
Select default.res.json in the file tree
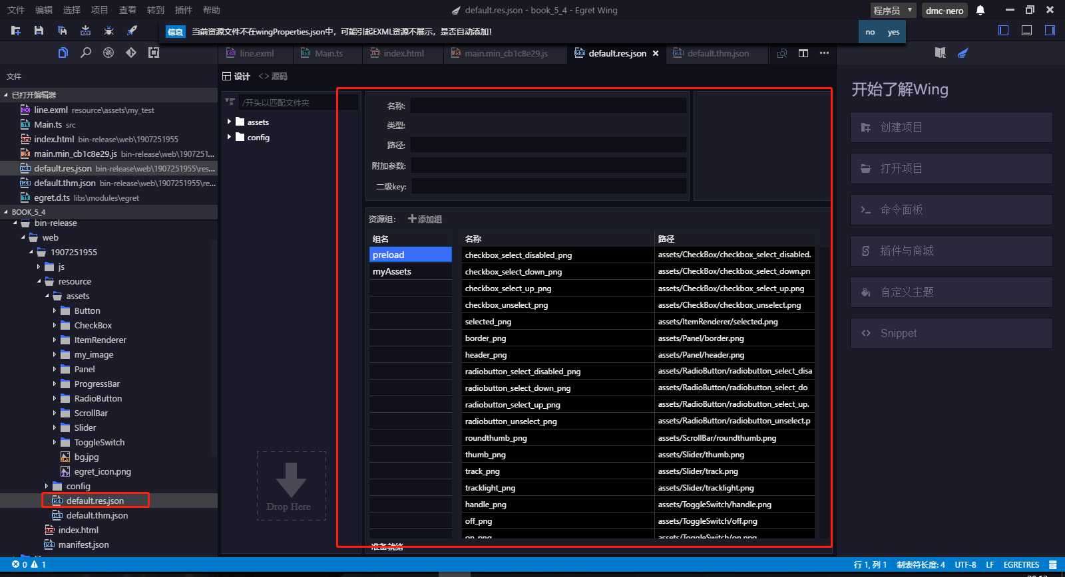pos(95,501)
